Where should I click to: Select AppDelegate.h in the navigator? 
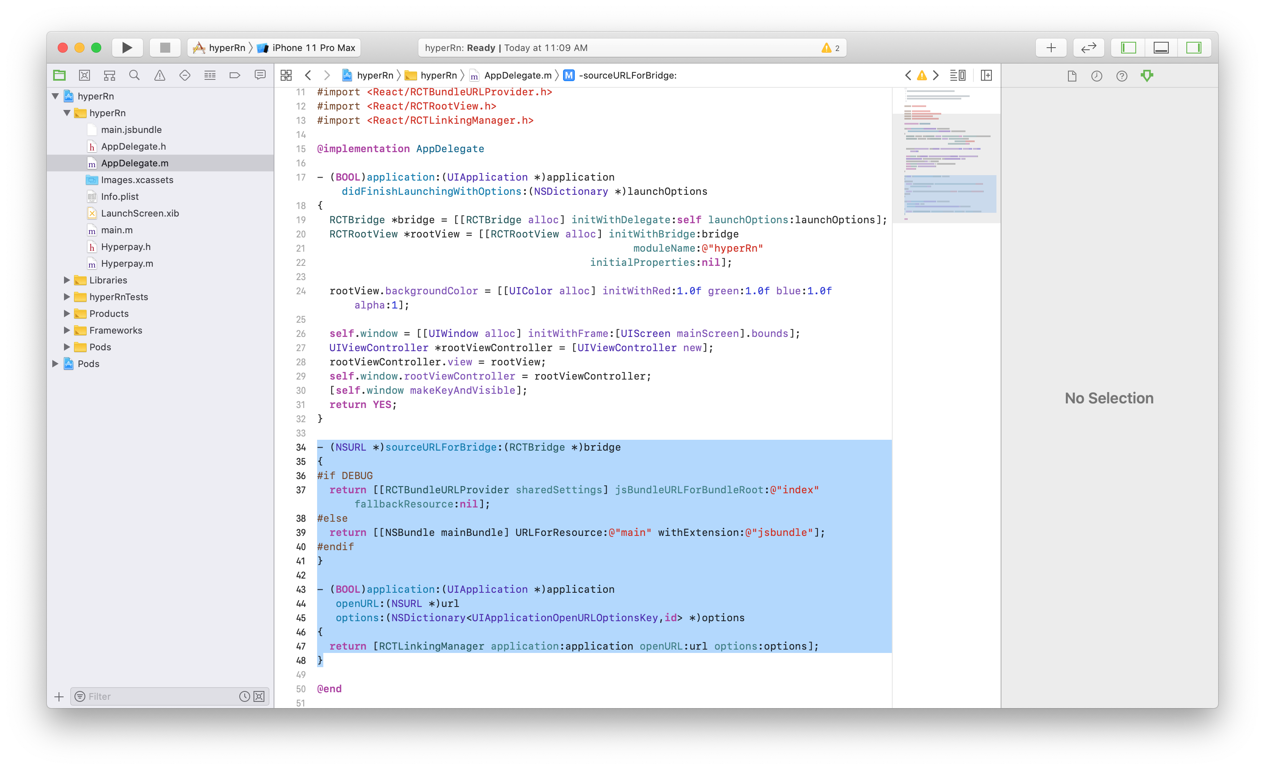(161, 146)
